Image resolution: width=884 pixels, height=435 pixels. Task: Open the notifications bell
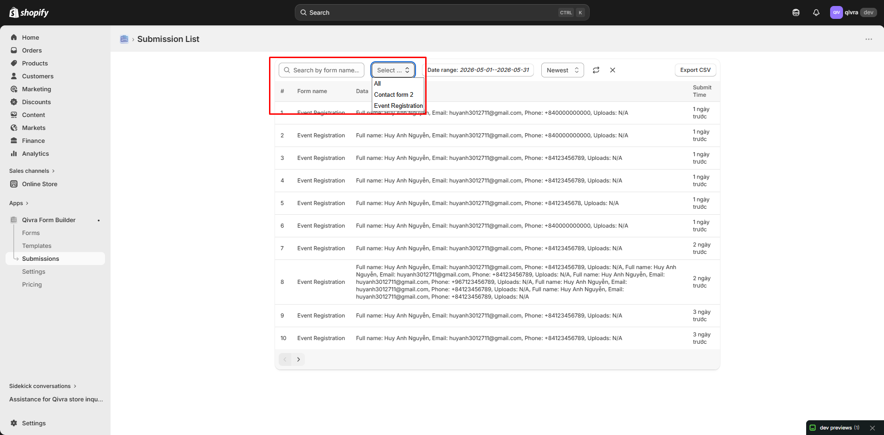816,12
